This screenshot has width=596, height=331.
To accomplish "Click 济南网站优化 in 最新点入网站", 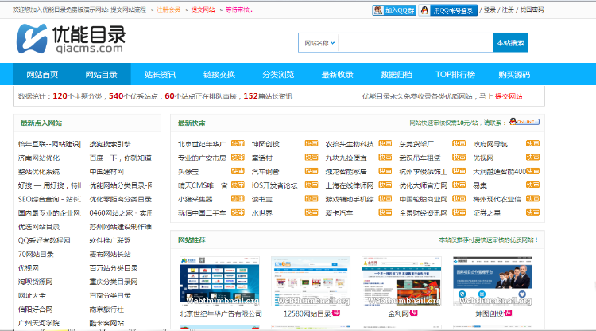I will (39, 158).
